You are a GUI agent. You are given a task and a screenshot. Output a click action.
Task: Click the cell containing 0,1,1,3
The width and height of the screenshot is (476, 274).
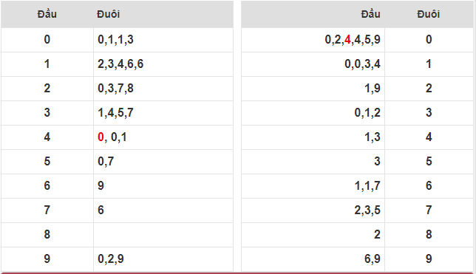coord(163,40)
